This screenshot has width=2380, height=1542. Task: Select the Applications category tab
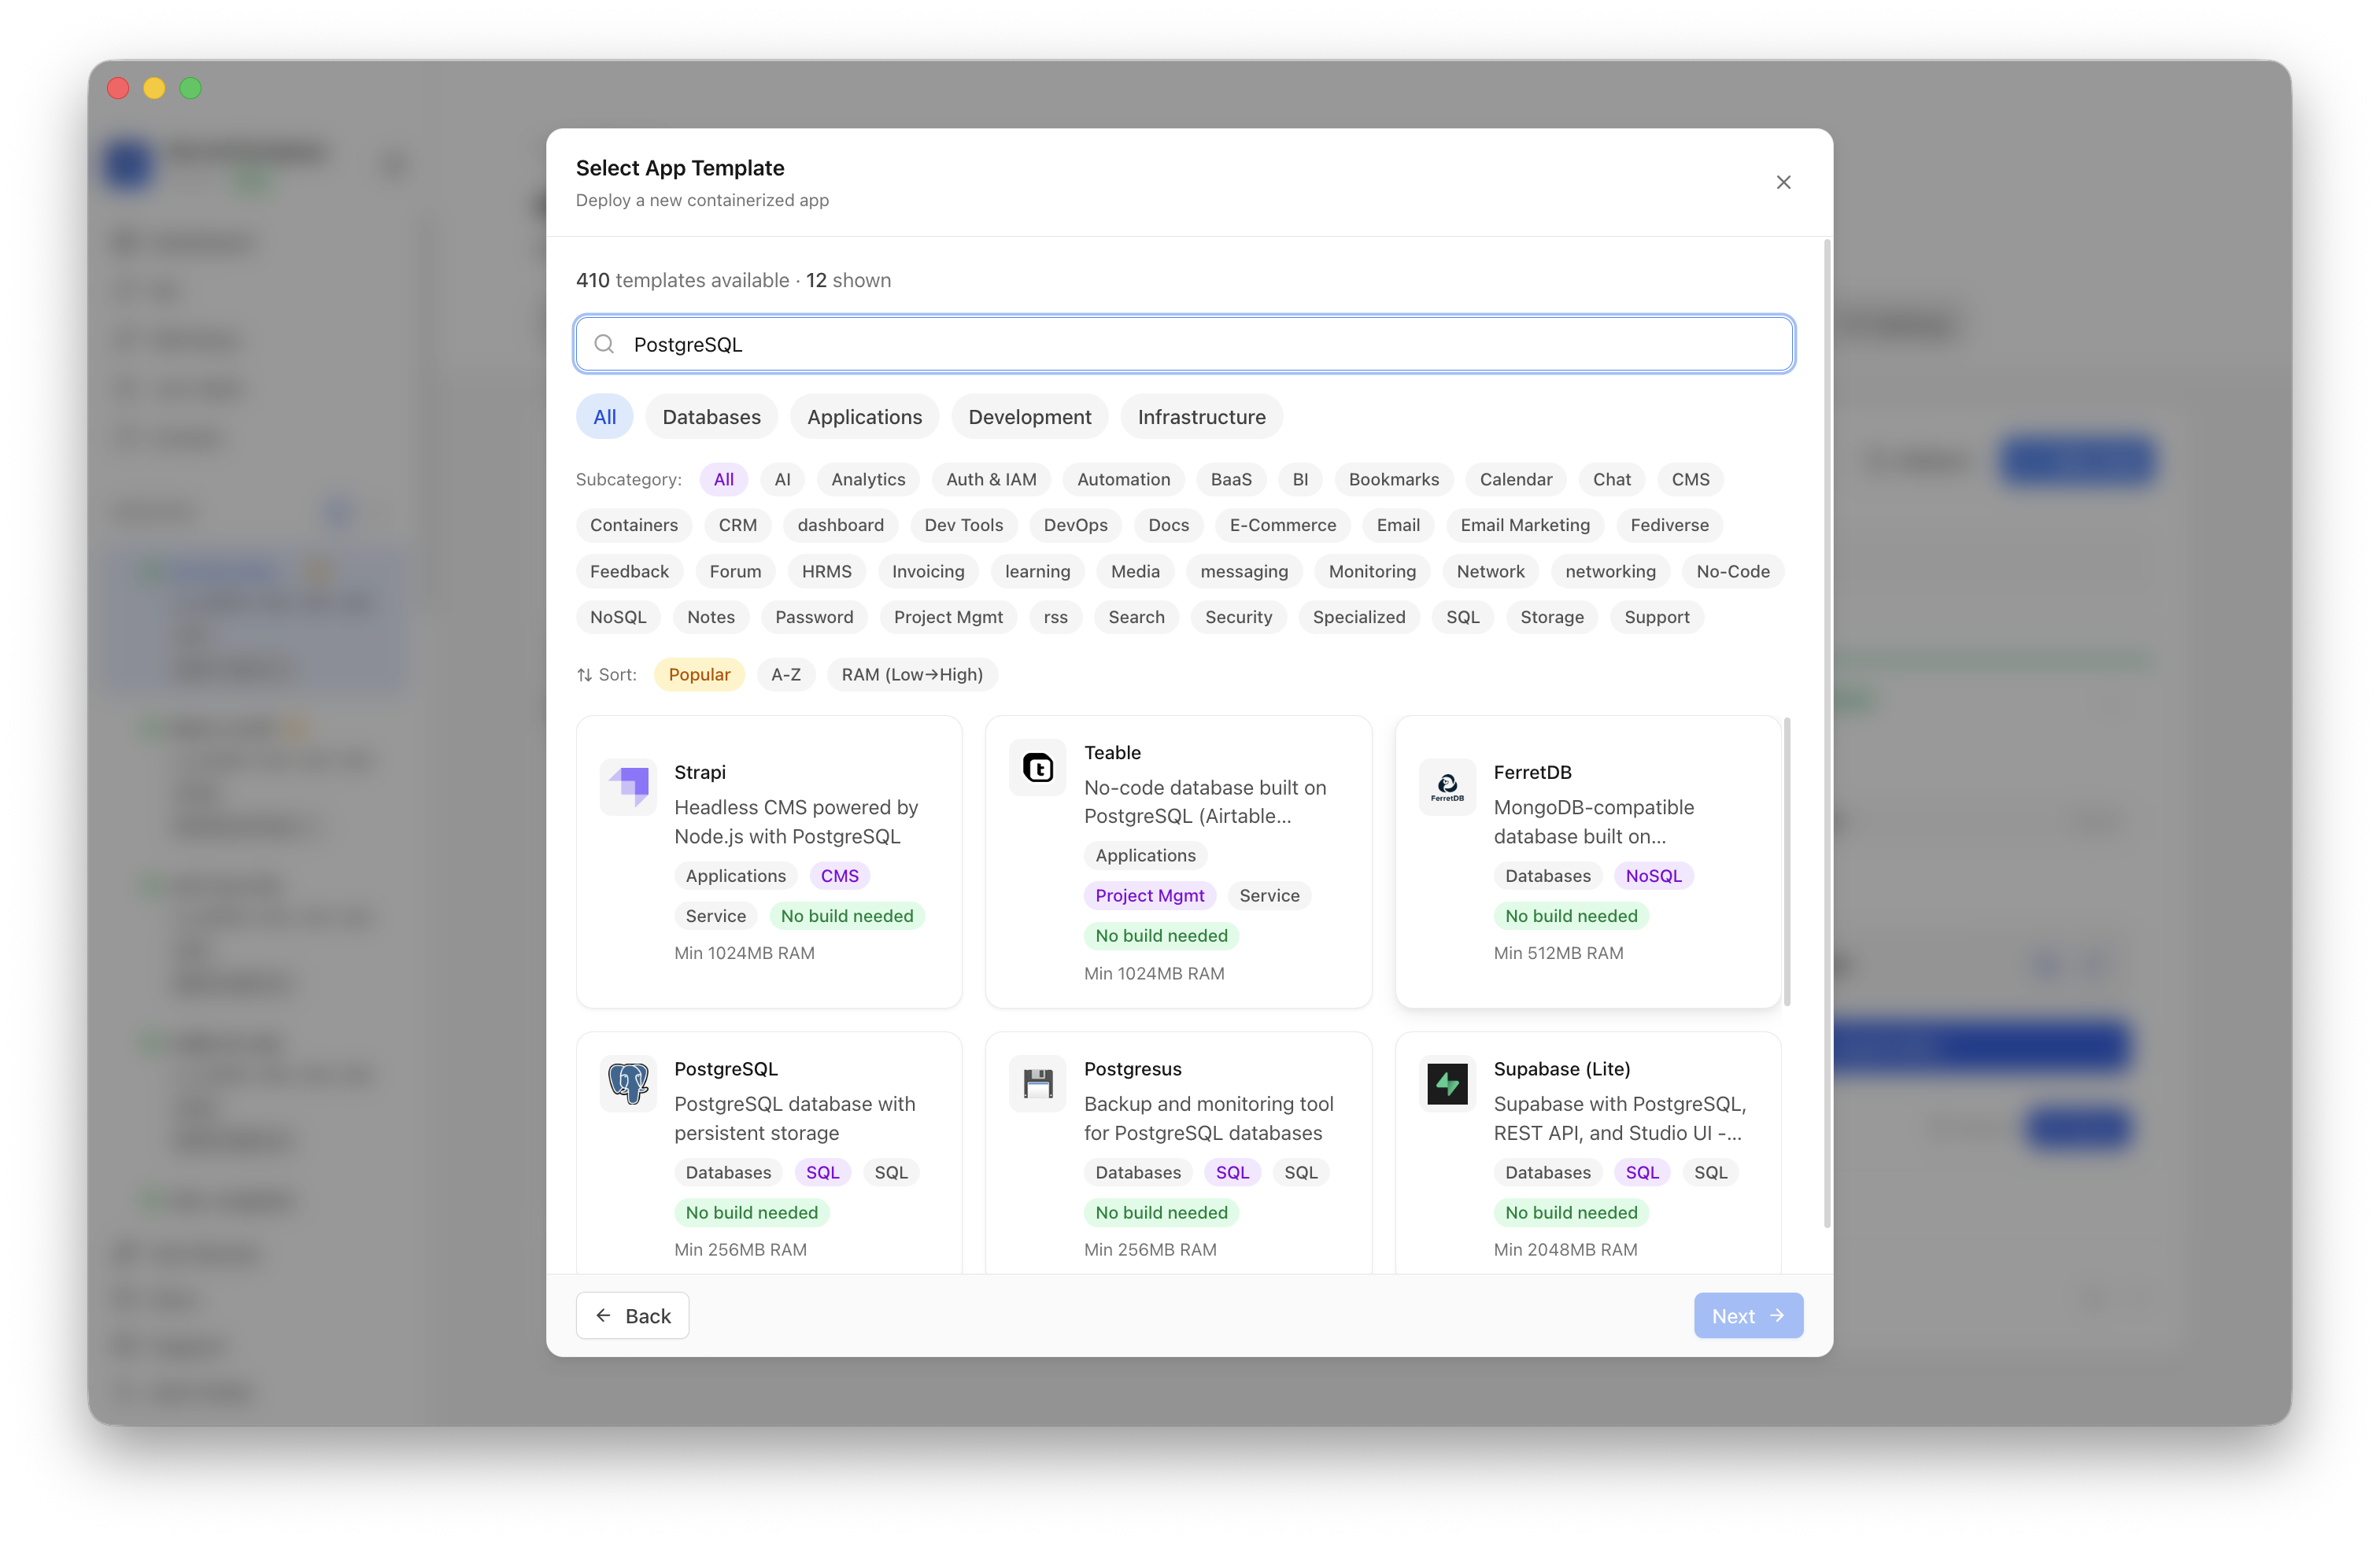coord(864,417)
